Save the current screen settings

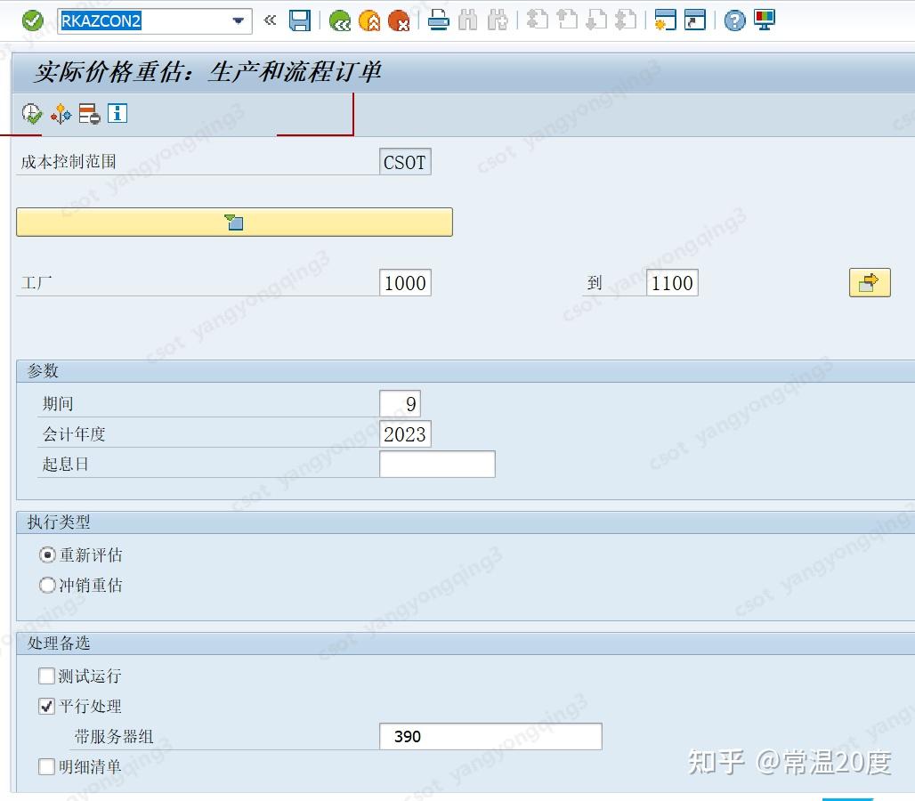(x=300, y=20)
